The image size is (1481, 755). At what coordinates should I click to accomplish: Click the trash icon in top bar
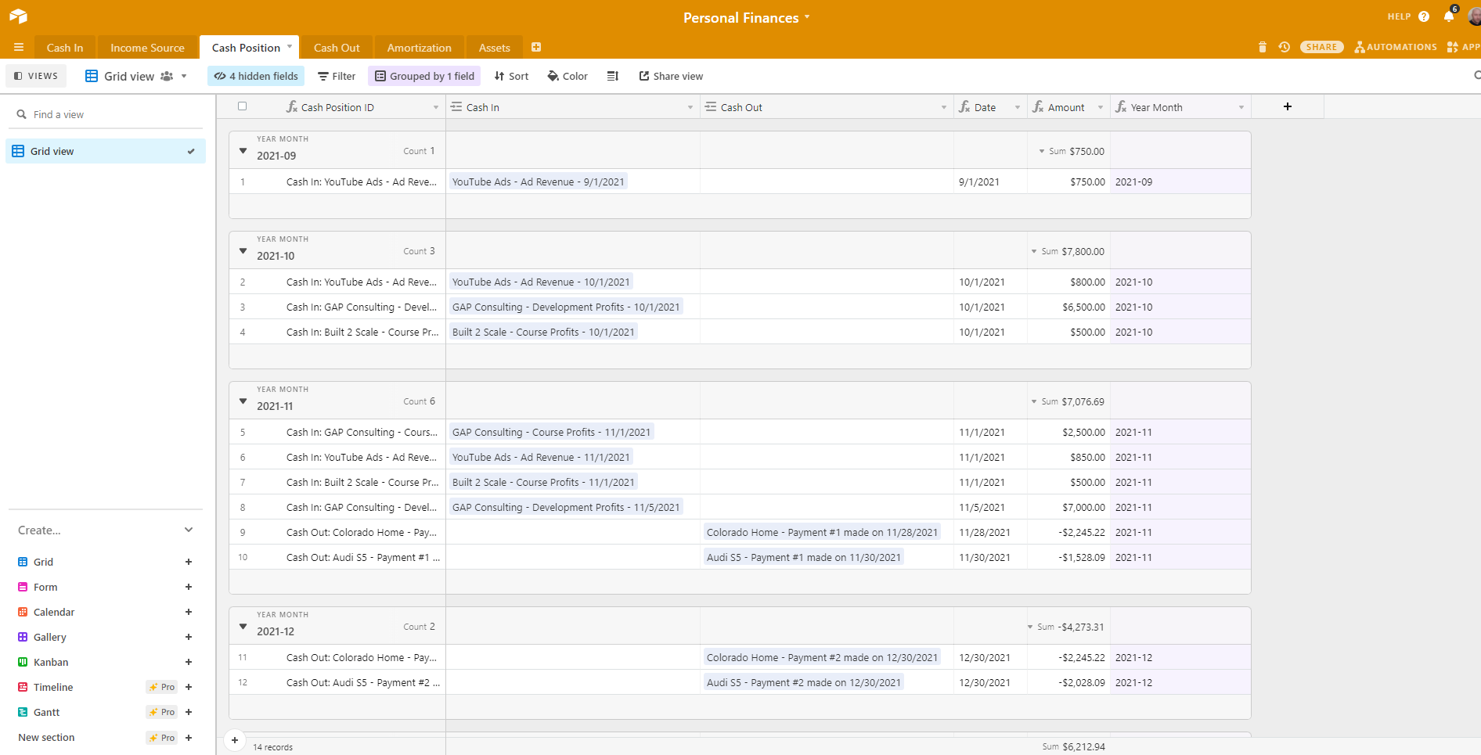point(1262,47)
